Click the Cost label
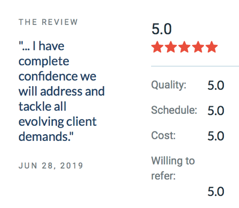 [x=163, y=136]
